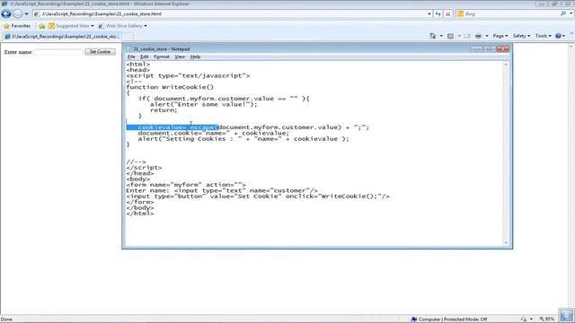Click the Read Mail icon in command bar
The height and width of the screenshot is (323, 575).
(467, 36)
